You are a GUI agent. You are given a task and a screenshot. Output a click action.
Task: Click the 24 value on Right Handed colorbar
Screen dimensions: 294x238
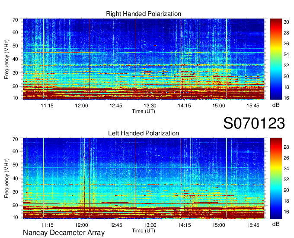286,54
